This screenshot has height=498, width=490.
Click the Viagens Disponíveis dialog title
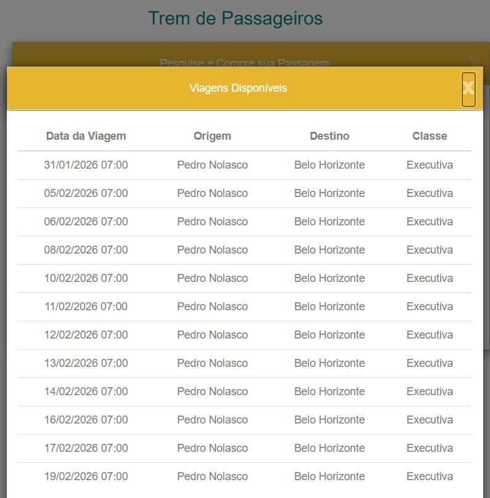[x=238, y=88]
